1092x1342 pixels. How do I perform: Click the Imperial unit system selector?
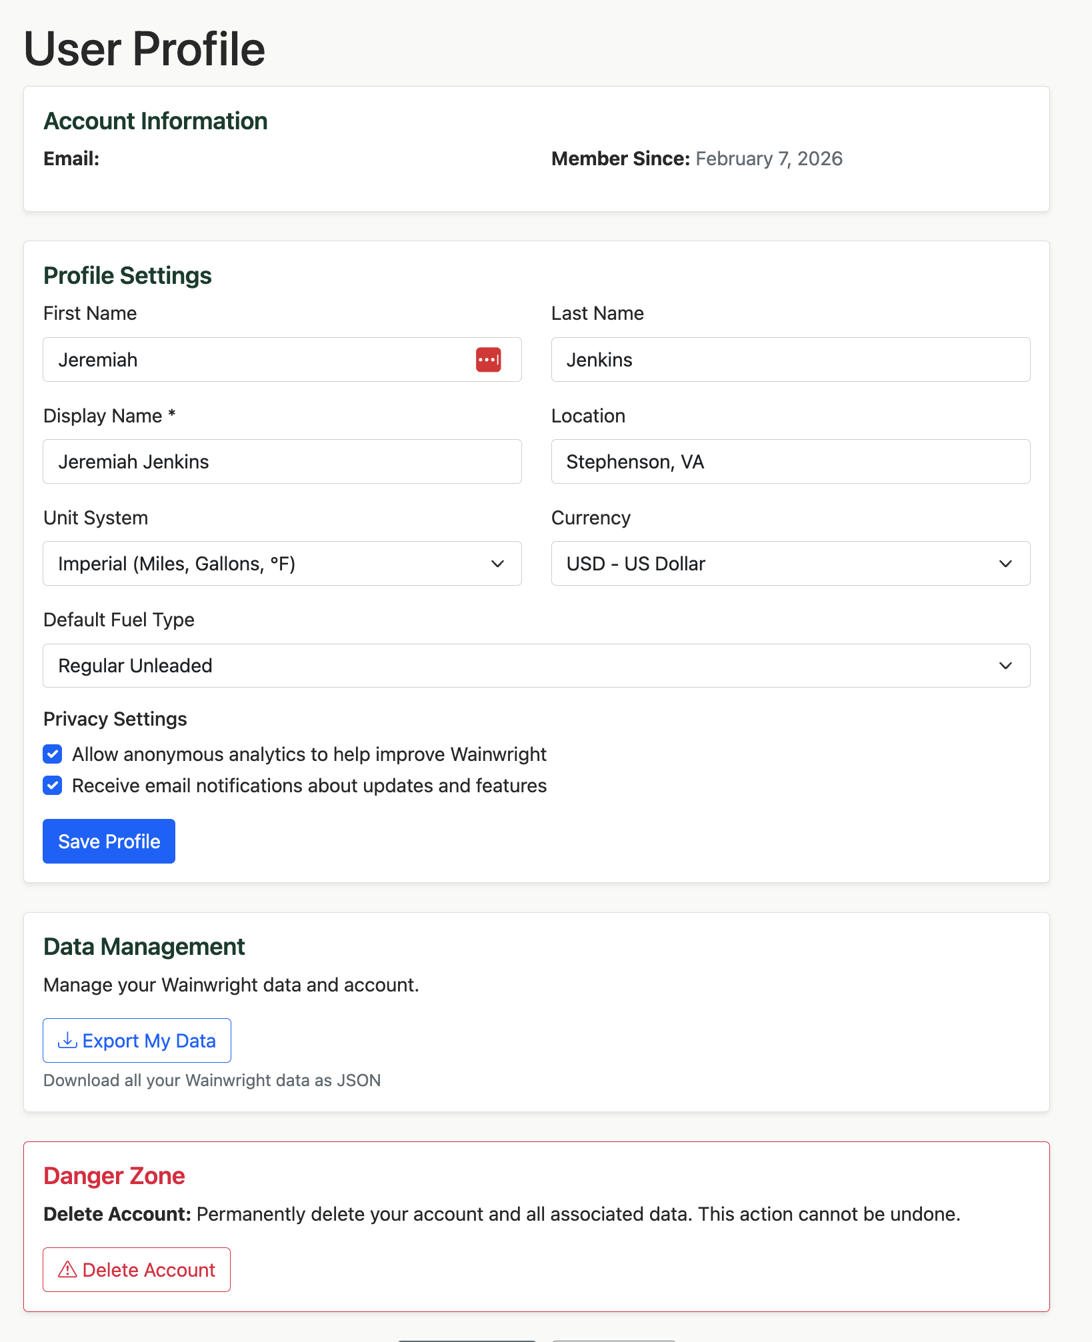282,563
